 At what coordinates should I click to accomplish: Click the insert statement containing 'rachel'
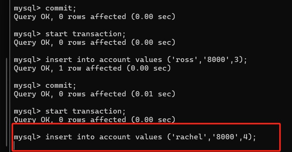pos(151,137)
